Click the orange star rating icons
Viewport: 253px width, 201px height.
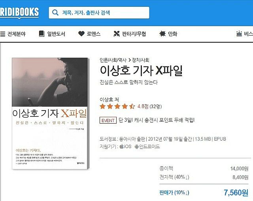coord(117,106)
